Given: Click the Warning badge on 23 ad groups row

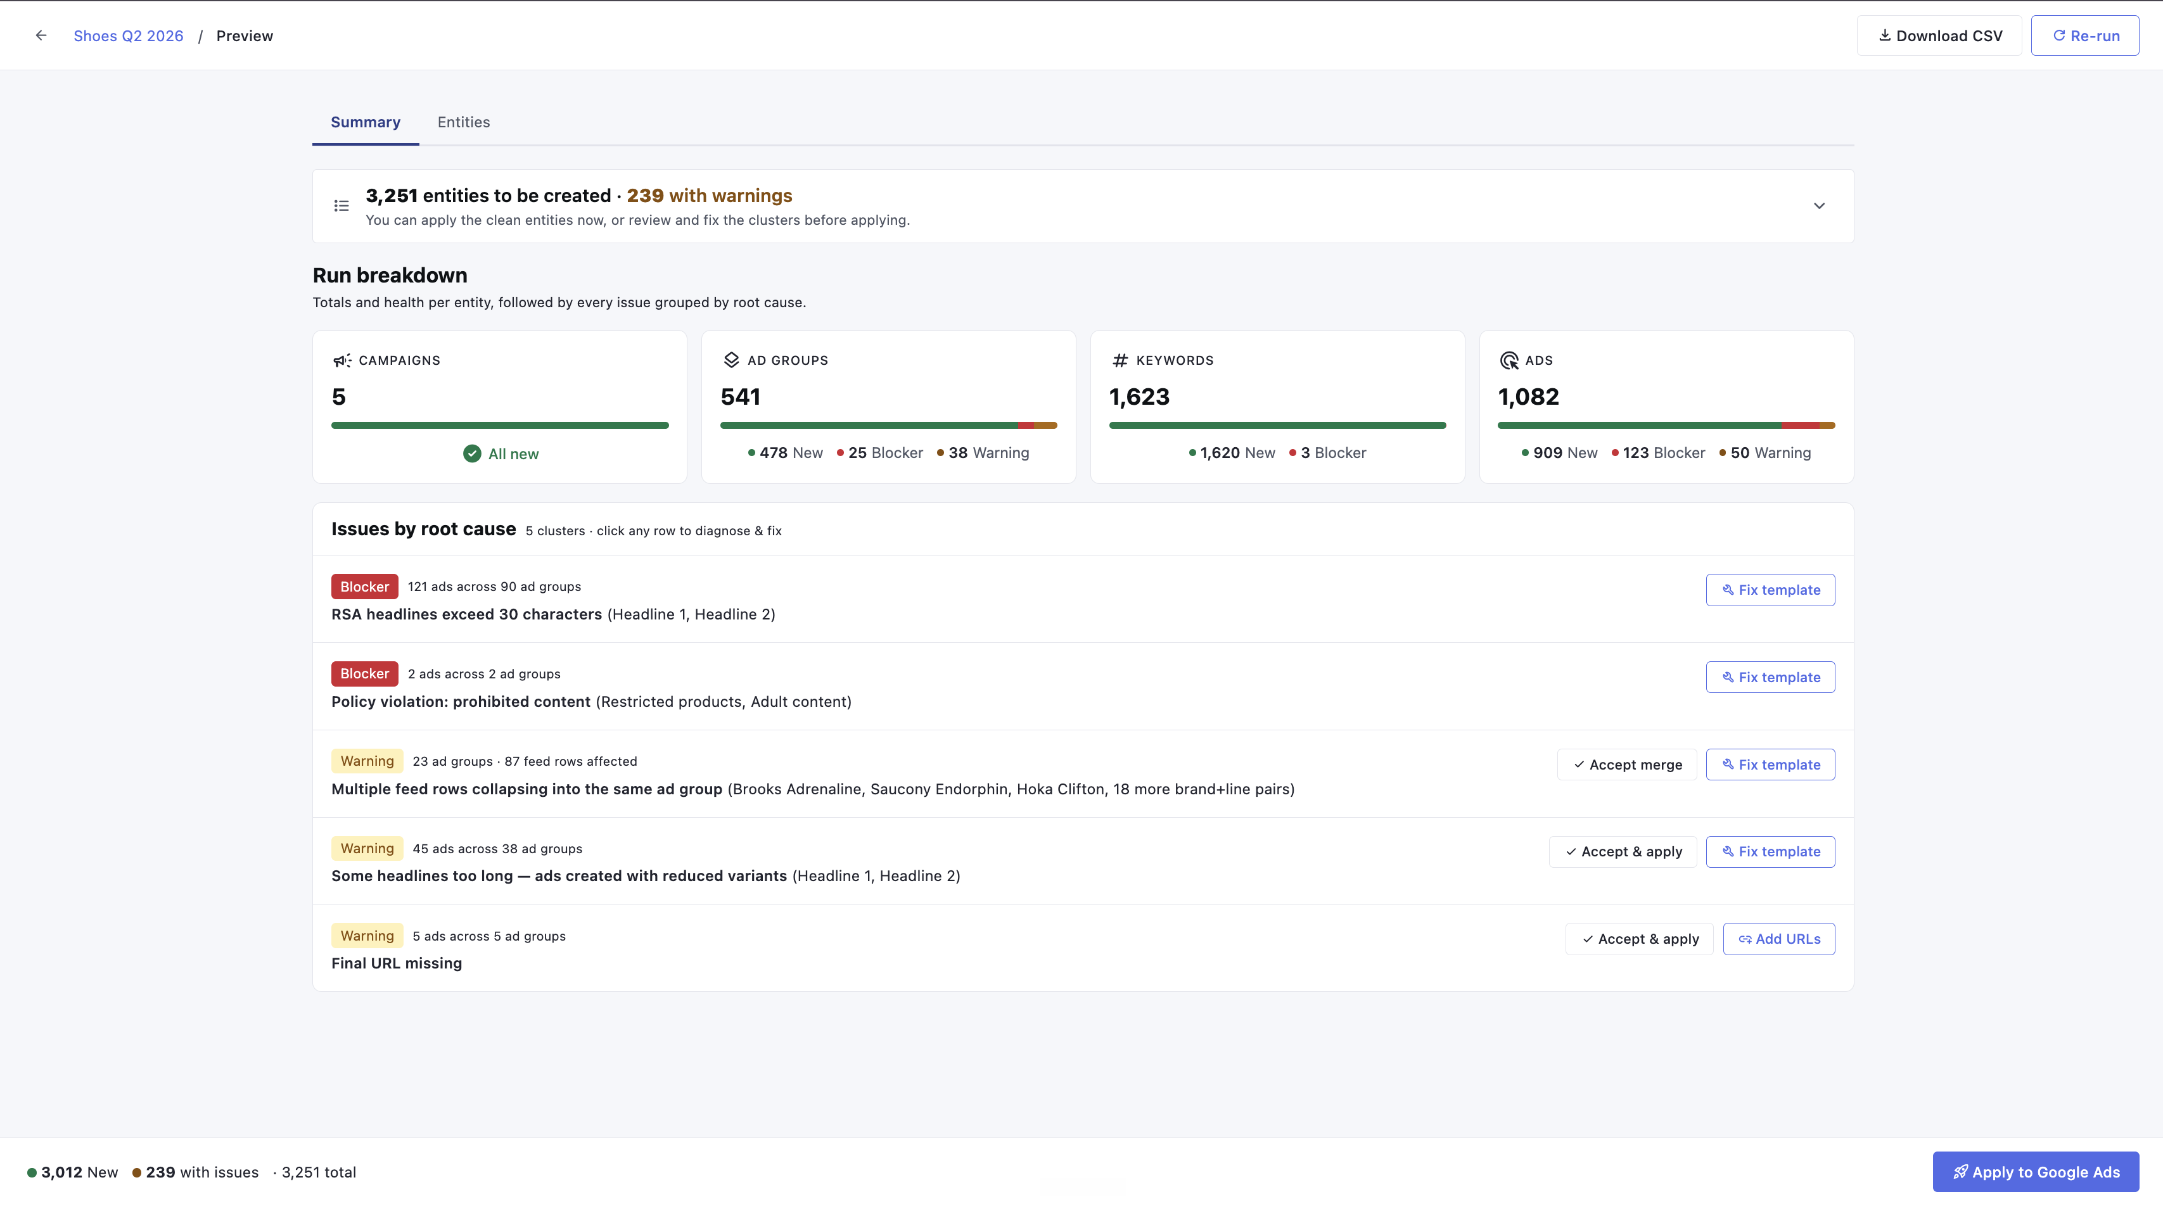Looking at the screenshot, I should pyautogui.click(x=367, y=761).
